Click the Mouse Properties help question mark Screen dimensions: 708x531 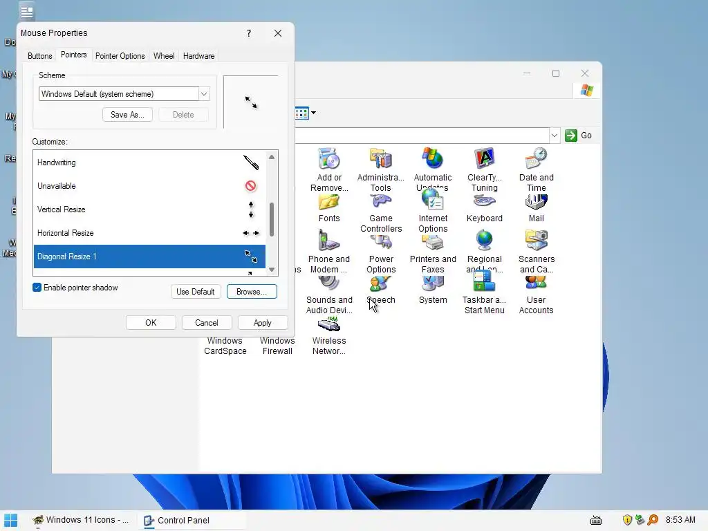tap(249, 33)
